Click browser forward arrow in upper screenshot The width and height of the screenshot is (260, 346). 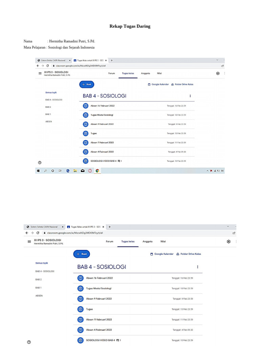point(43,66)
